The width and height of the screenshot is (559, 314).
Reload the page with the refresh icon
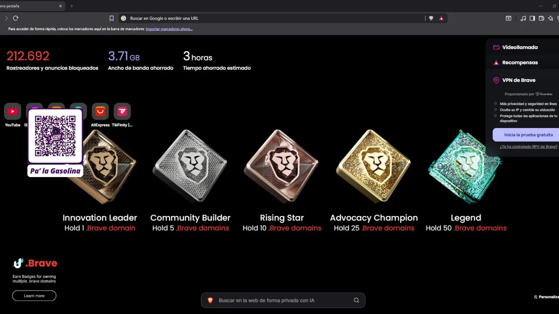coord(16,18)
